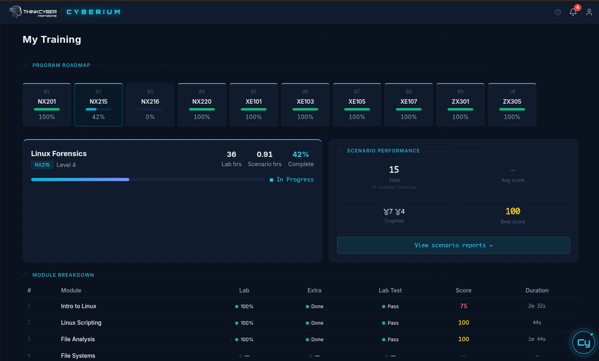Open the XE101 roadmap card
This screenshot has height=361, width=599.
click(254, 105)
